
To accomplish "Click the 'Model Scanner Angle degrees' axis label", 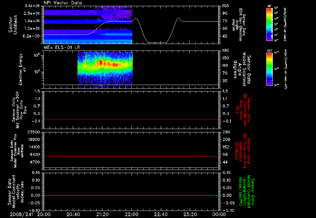I will point(243,69).
